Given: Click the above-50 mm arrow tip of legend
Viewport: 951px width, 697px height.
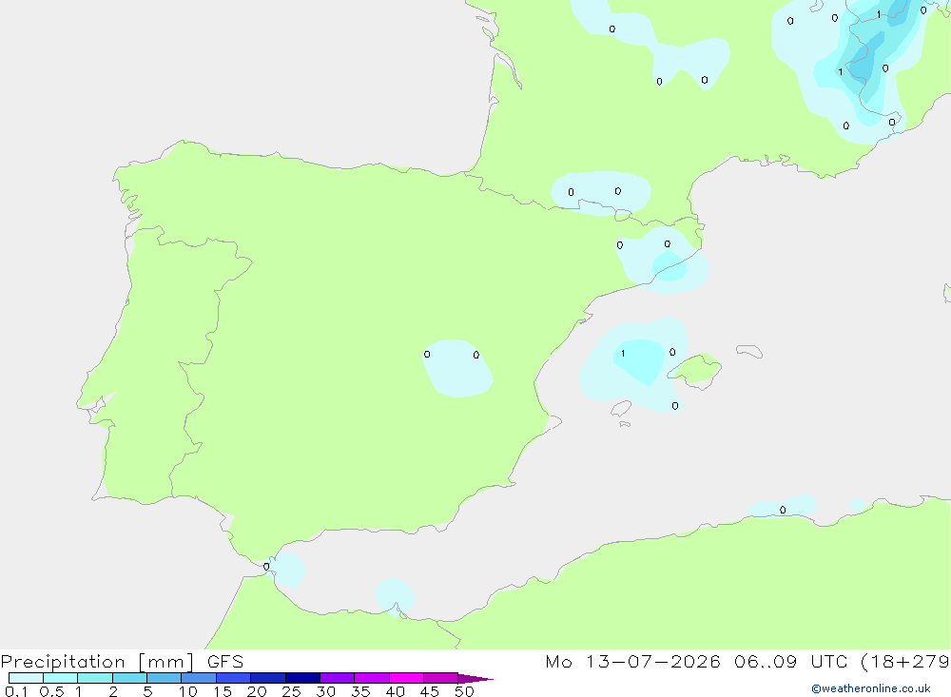Looking at the screenshot, I should (x=475, y=679).
